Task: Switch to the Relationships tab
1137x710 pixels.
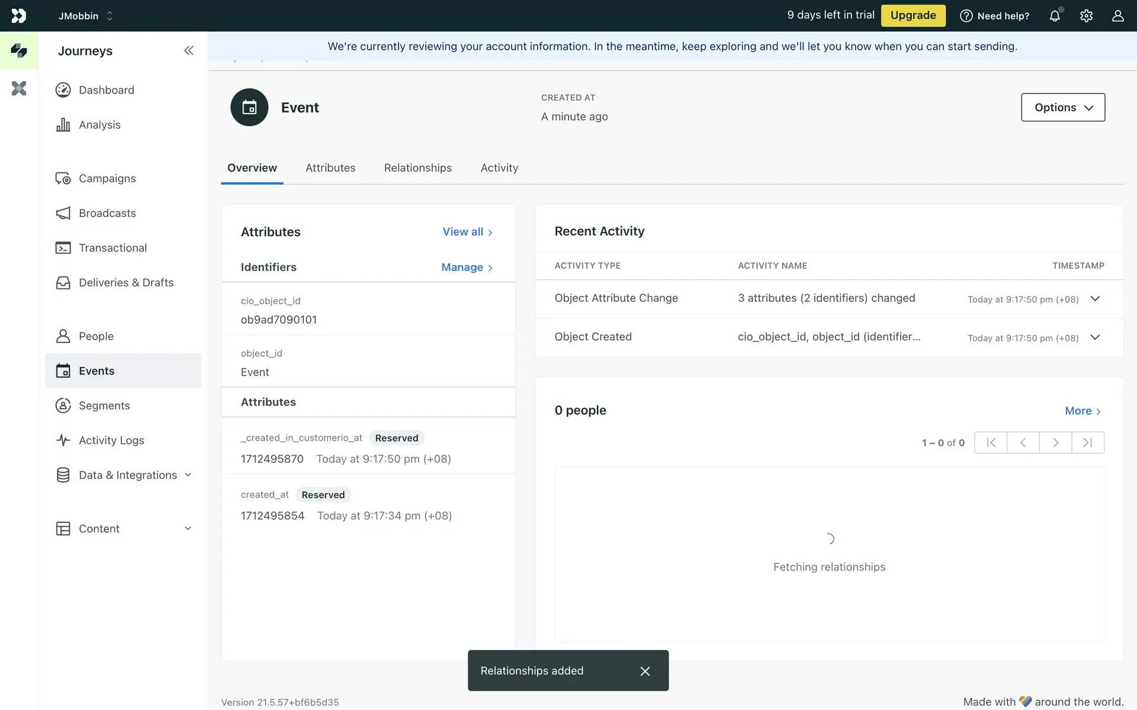Action: 417,168
